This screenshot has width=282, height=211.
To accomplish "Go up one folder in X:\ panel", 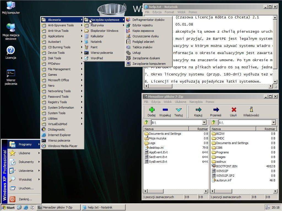I will (213, 122).
